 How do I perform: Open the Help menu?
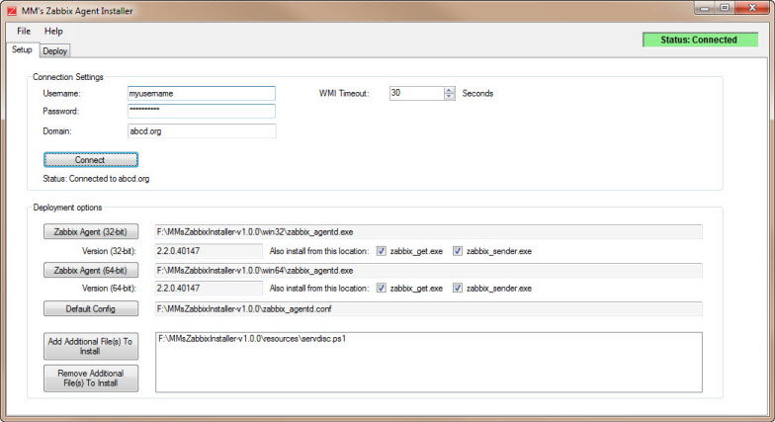click(53, 32)
